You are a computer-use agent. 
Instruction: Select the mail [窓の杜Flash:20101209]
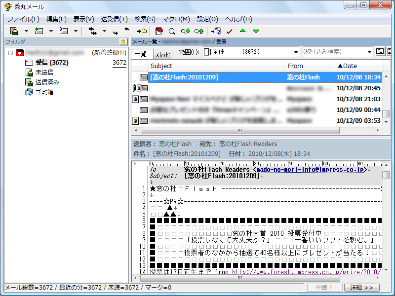(x=256, y=77)
